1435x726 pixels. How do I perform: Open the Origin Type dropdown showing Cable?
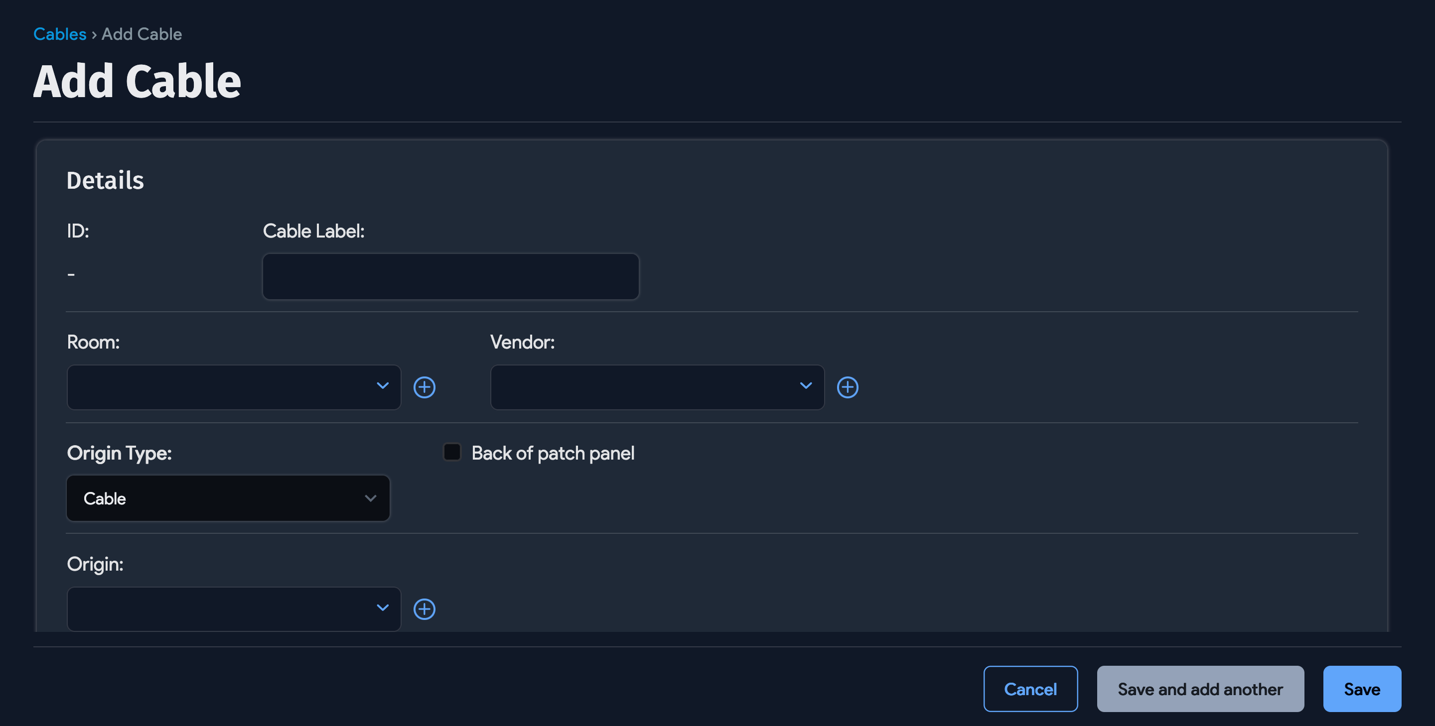[228, 498]
